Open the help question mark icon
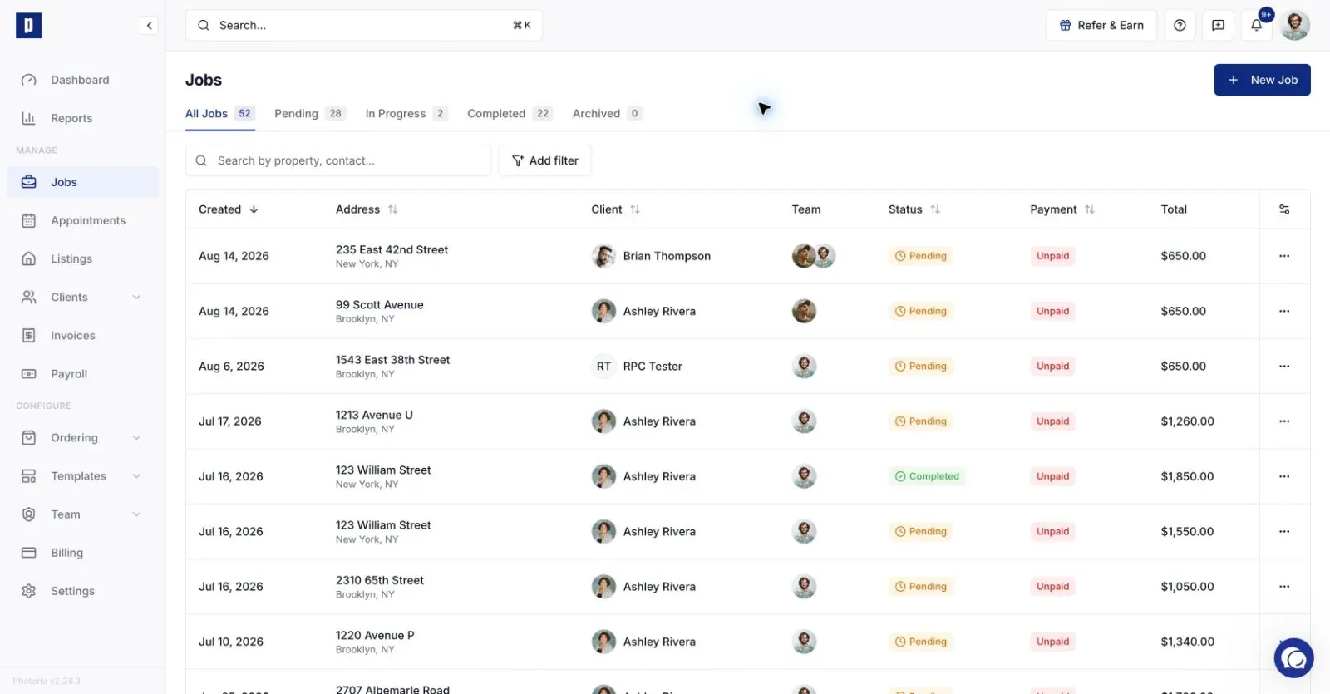The width and height of the screenshot is (1330, 694). (x=1180, y=26)
